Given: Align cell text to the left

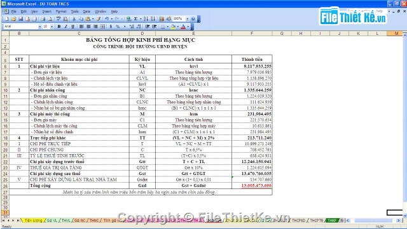Looking at the screenshot, I should click(81, 27).
